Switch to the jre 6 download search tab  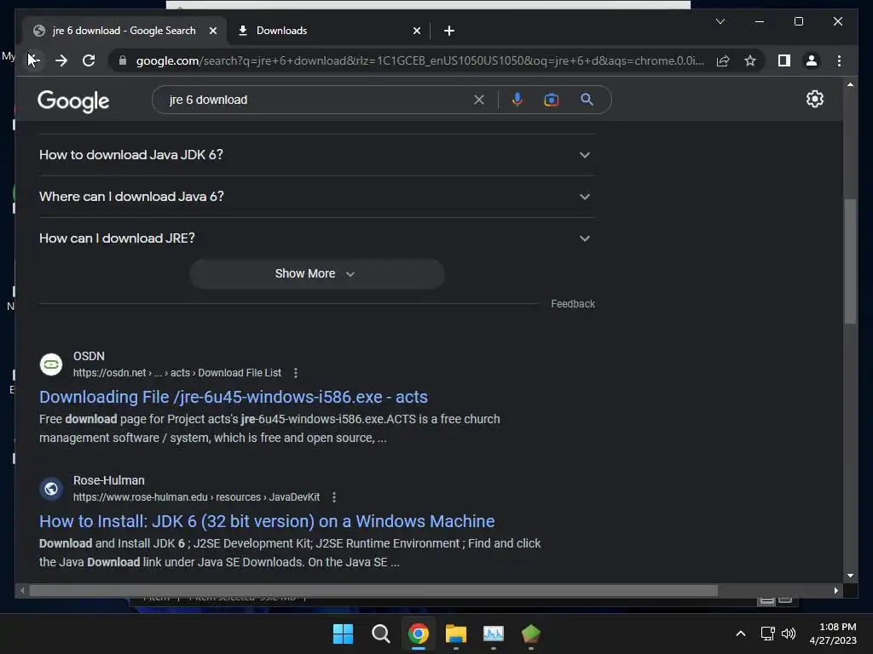click(124, 31)
